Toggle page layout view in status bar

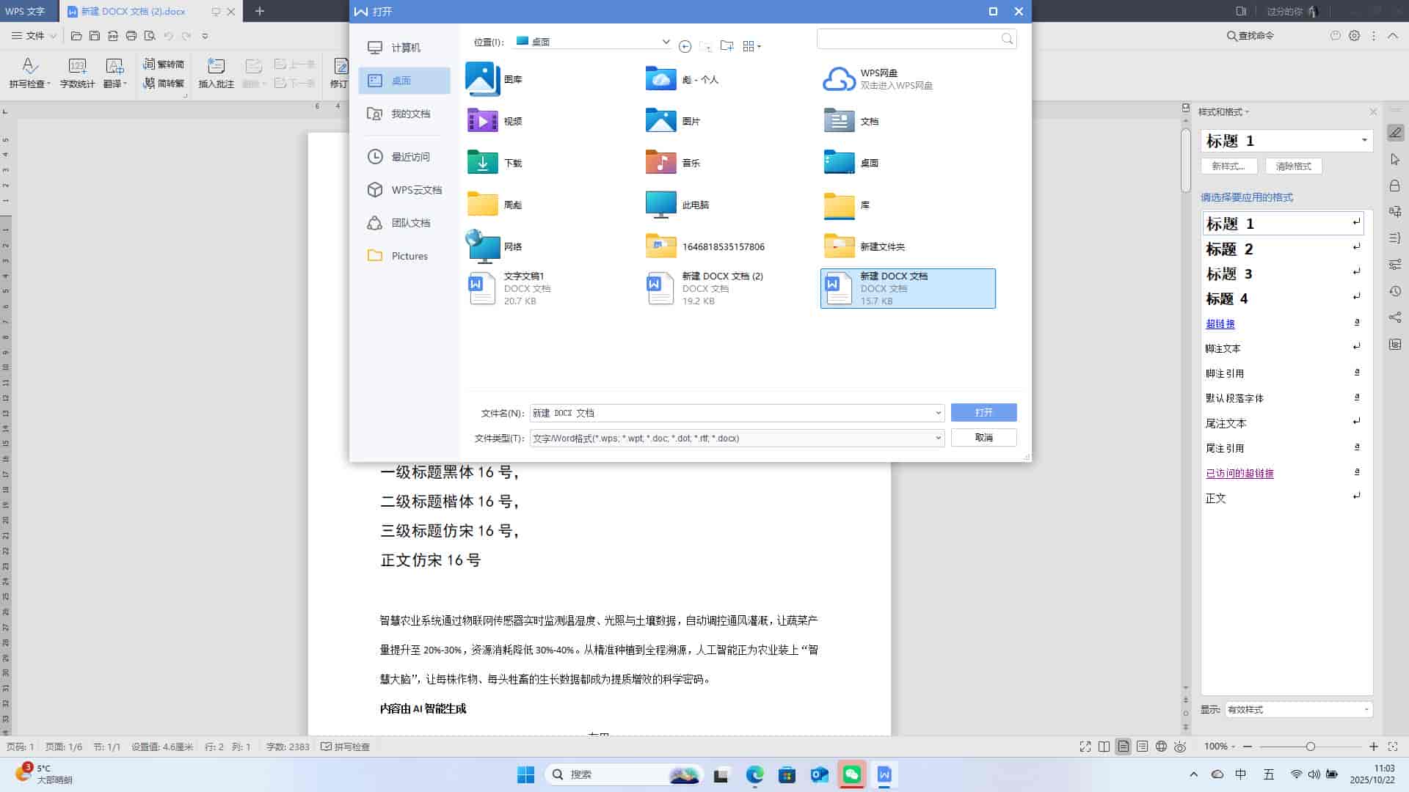(1124, 747)
